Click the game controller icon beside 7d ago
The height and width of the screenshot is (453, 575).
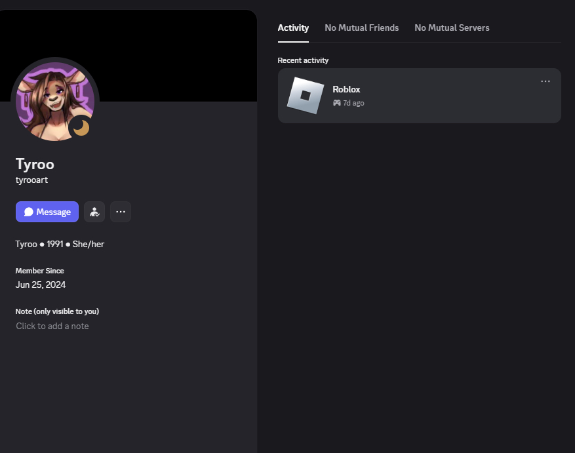click(x=336, y=103)
